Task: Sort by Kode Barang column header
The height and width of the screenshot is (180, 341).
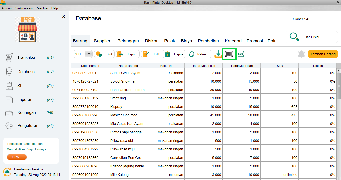Action: pyautogui.click(x=90, y=66)
